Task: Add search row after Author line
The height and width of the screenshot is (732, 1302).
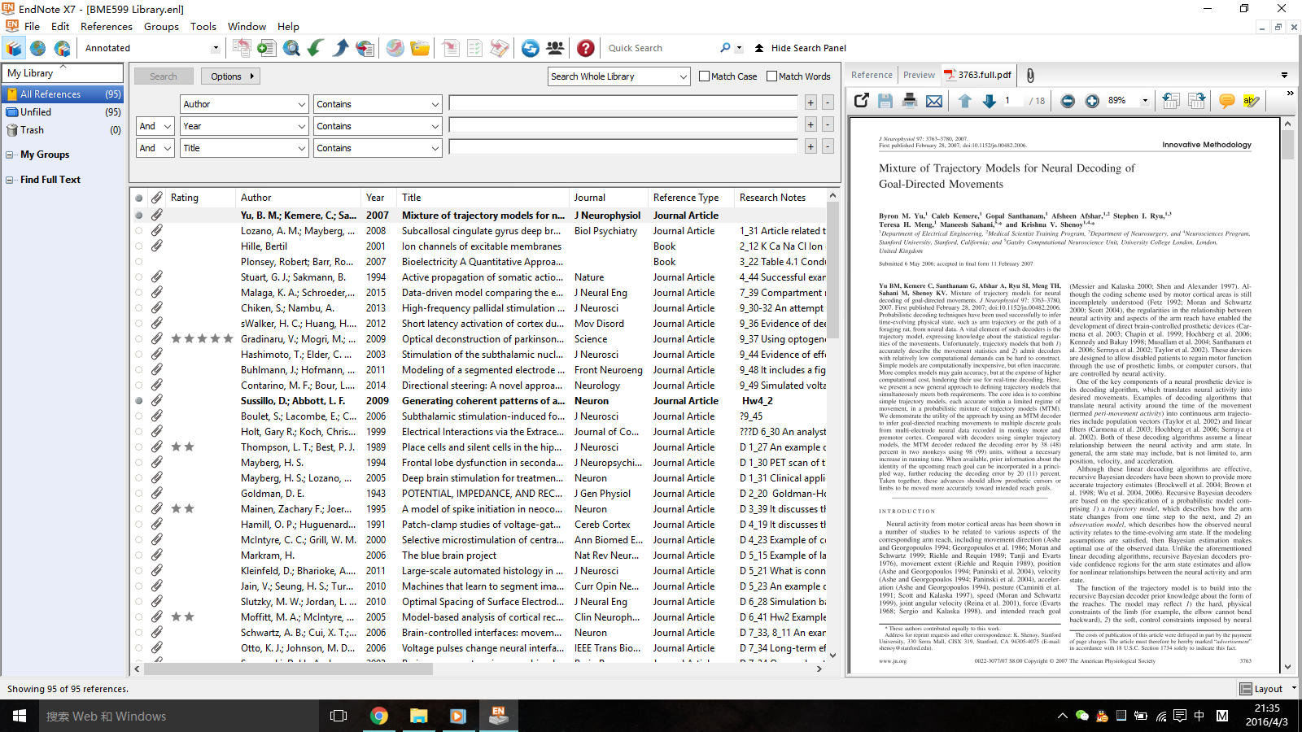Action: tap(810, 102)
